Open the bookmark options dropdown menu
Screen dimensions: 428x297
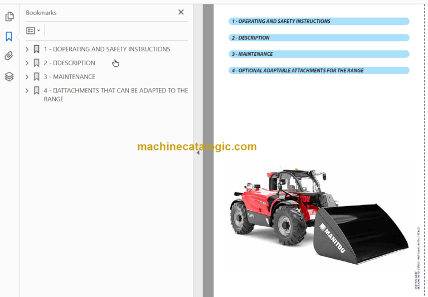click(33, 30)
